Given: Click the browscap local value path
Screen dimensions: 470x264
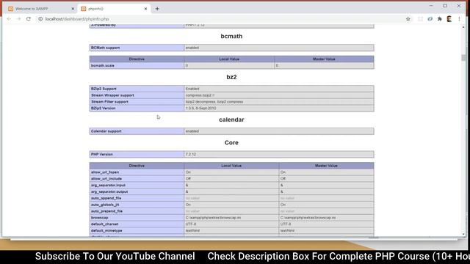Looking at the screenshot, I should (213, 218).
